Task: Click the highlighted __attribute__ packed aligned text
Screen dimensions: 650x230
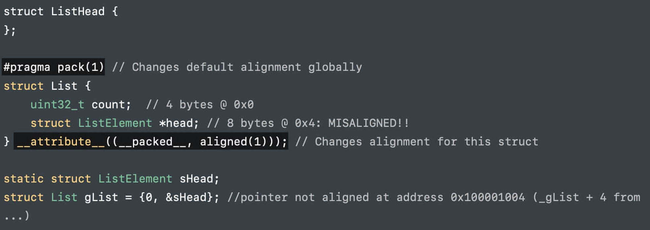Action: click(x=151, y=142)
